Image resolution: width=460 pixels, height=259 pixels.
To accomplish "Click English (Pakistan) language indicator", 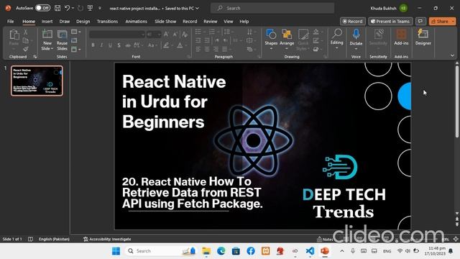I will 55,239.
